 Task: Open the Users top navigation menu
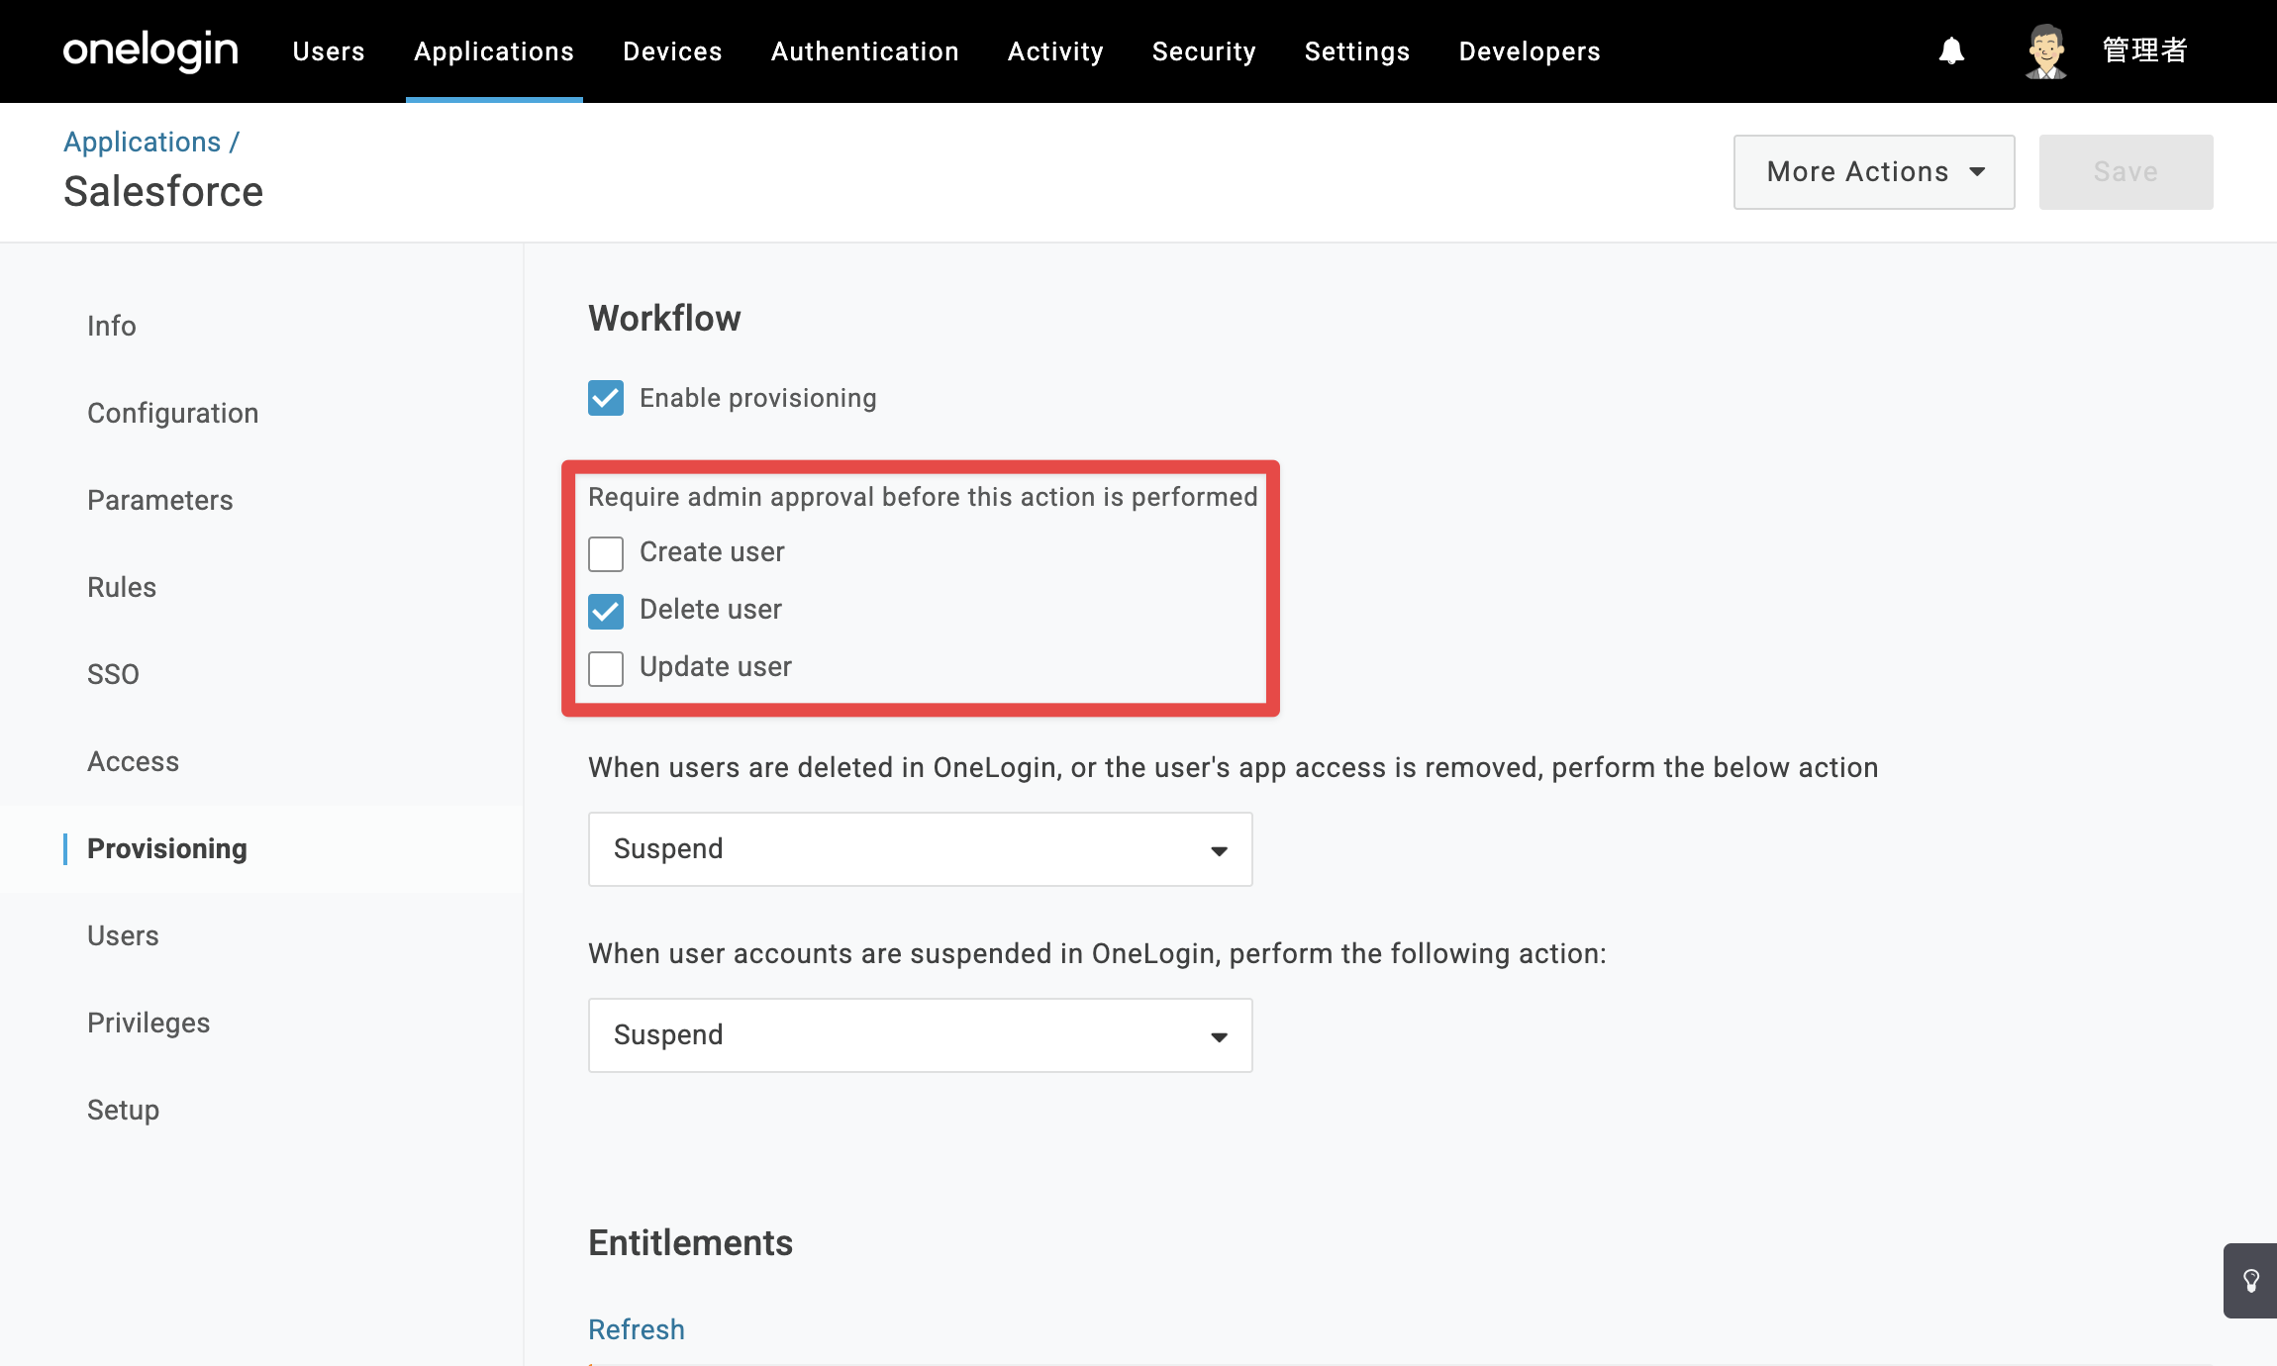(x=329, y=51)
